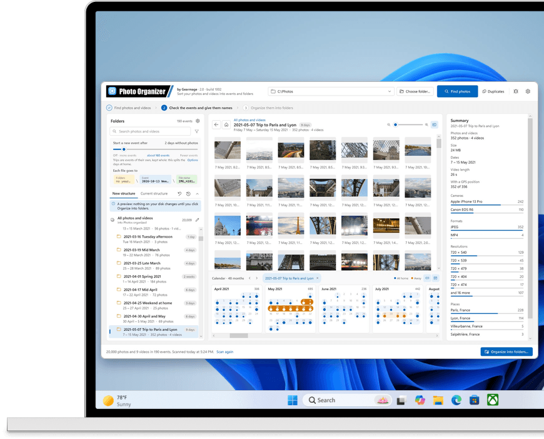Open the compare view icon beside Duplicates
Screen dimensions: 544x439
click(x=516, y=91)
